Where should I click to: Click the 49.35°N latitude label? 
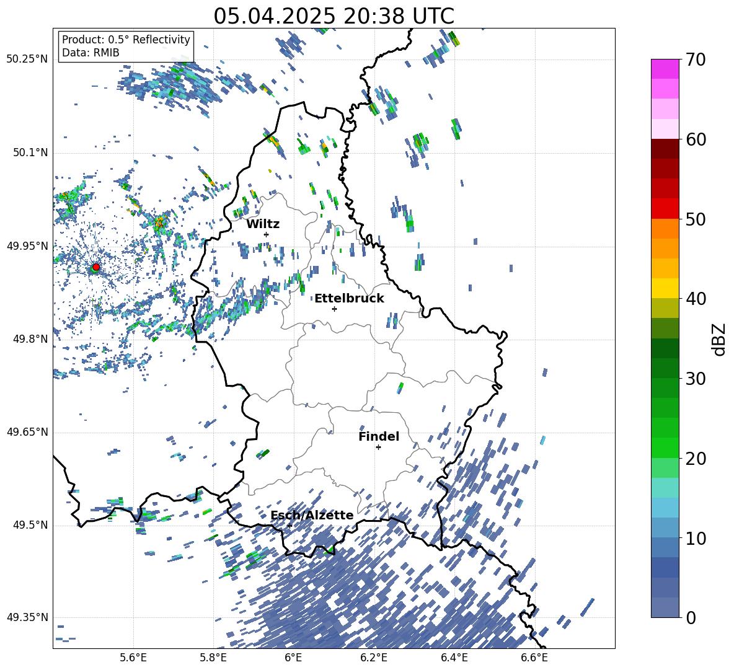tap(27, 617)
